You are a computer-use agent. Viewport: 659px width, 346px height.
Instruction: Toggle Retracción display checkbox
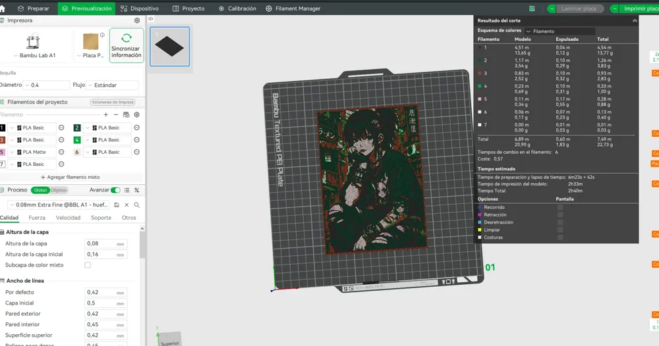(x=559, y=214)
